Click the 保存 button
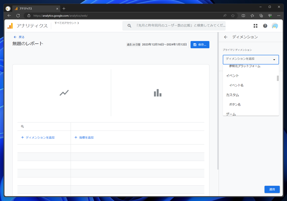Viewport: 287px width, 201px height. point(200,44)
